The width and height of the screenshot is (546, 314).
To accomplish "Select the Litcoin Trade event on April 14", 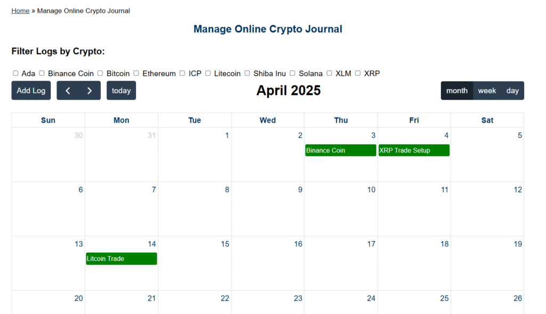I will click(x=121, y=259).
